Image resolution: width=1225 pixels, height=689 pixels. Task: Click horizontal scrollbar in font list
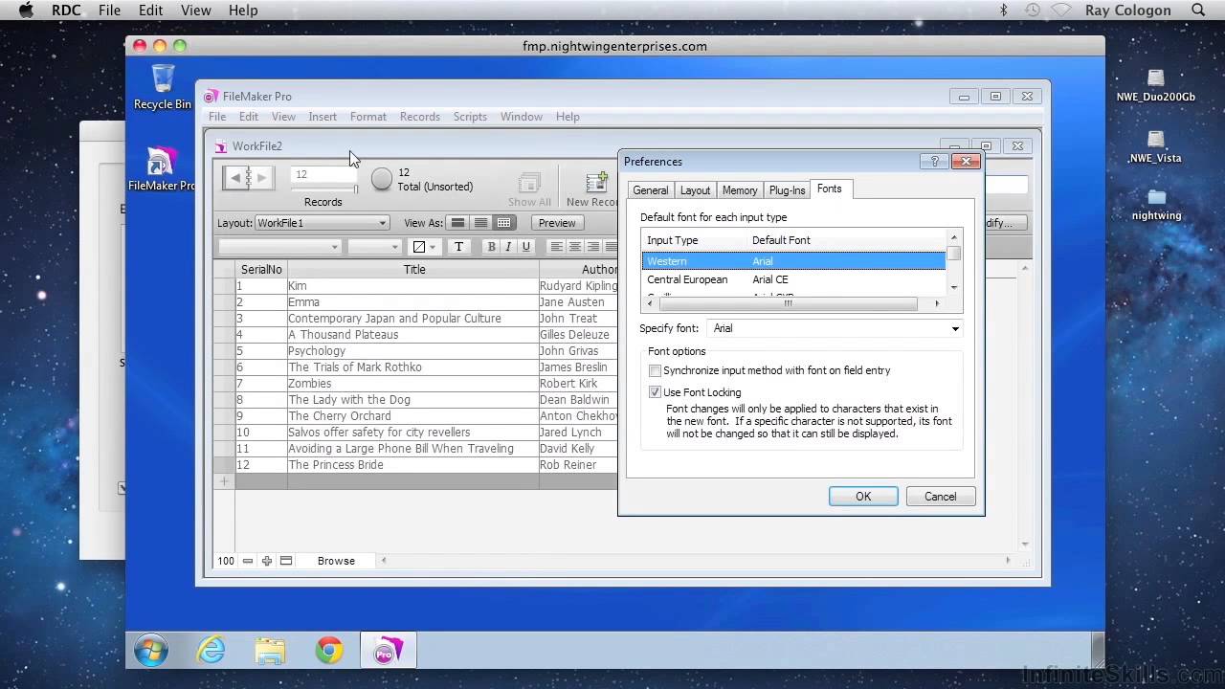[x=787, y=303]
